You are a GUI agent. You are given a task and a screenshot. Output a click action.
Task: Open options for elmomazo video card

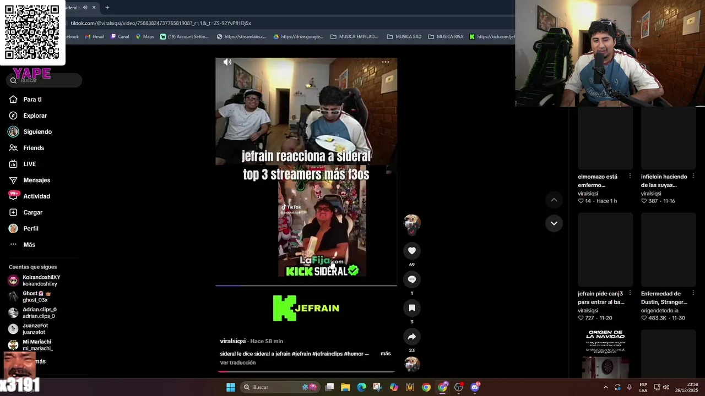pos(630,176)
